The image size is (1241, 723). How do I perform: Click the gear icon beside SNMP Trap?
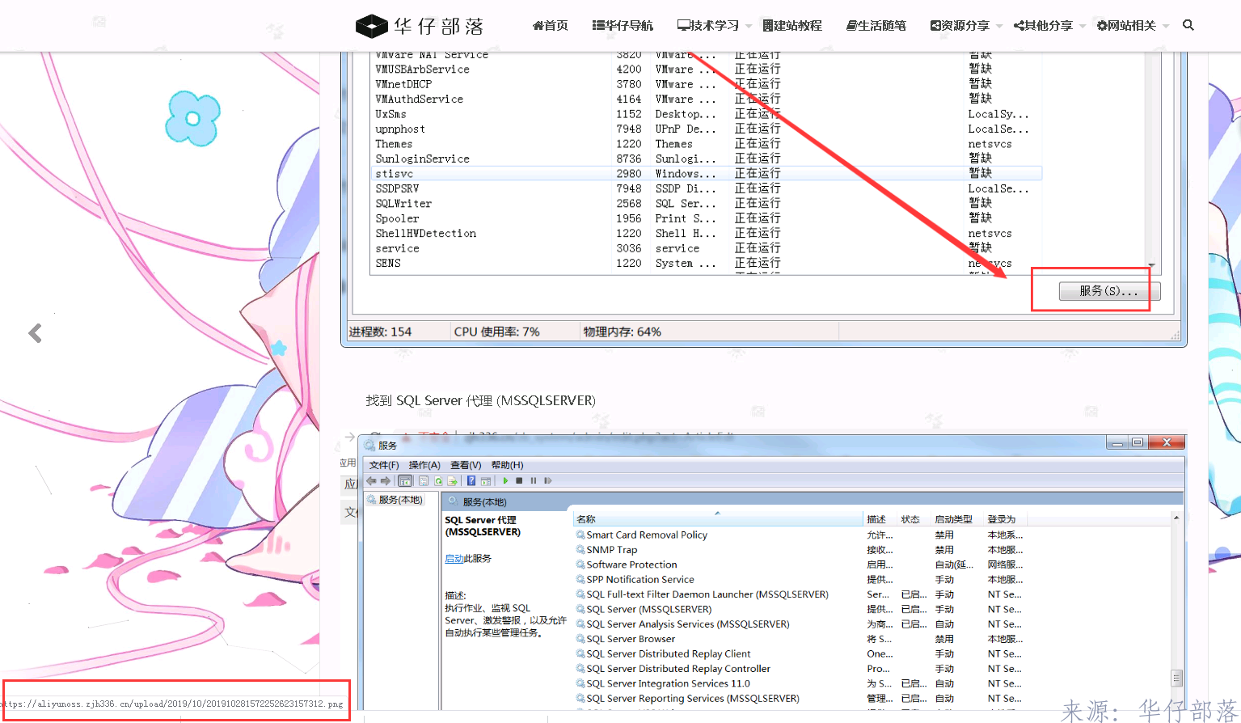580,550
